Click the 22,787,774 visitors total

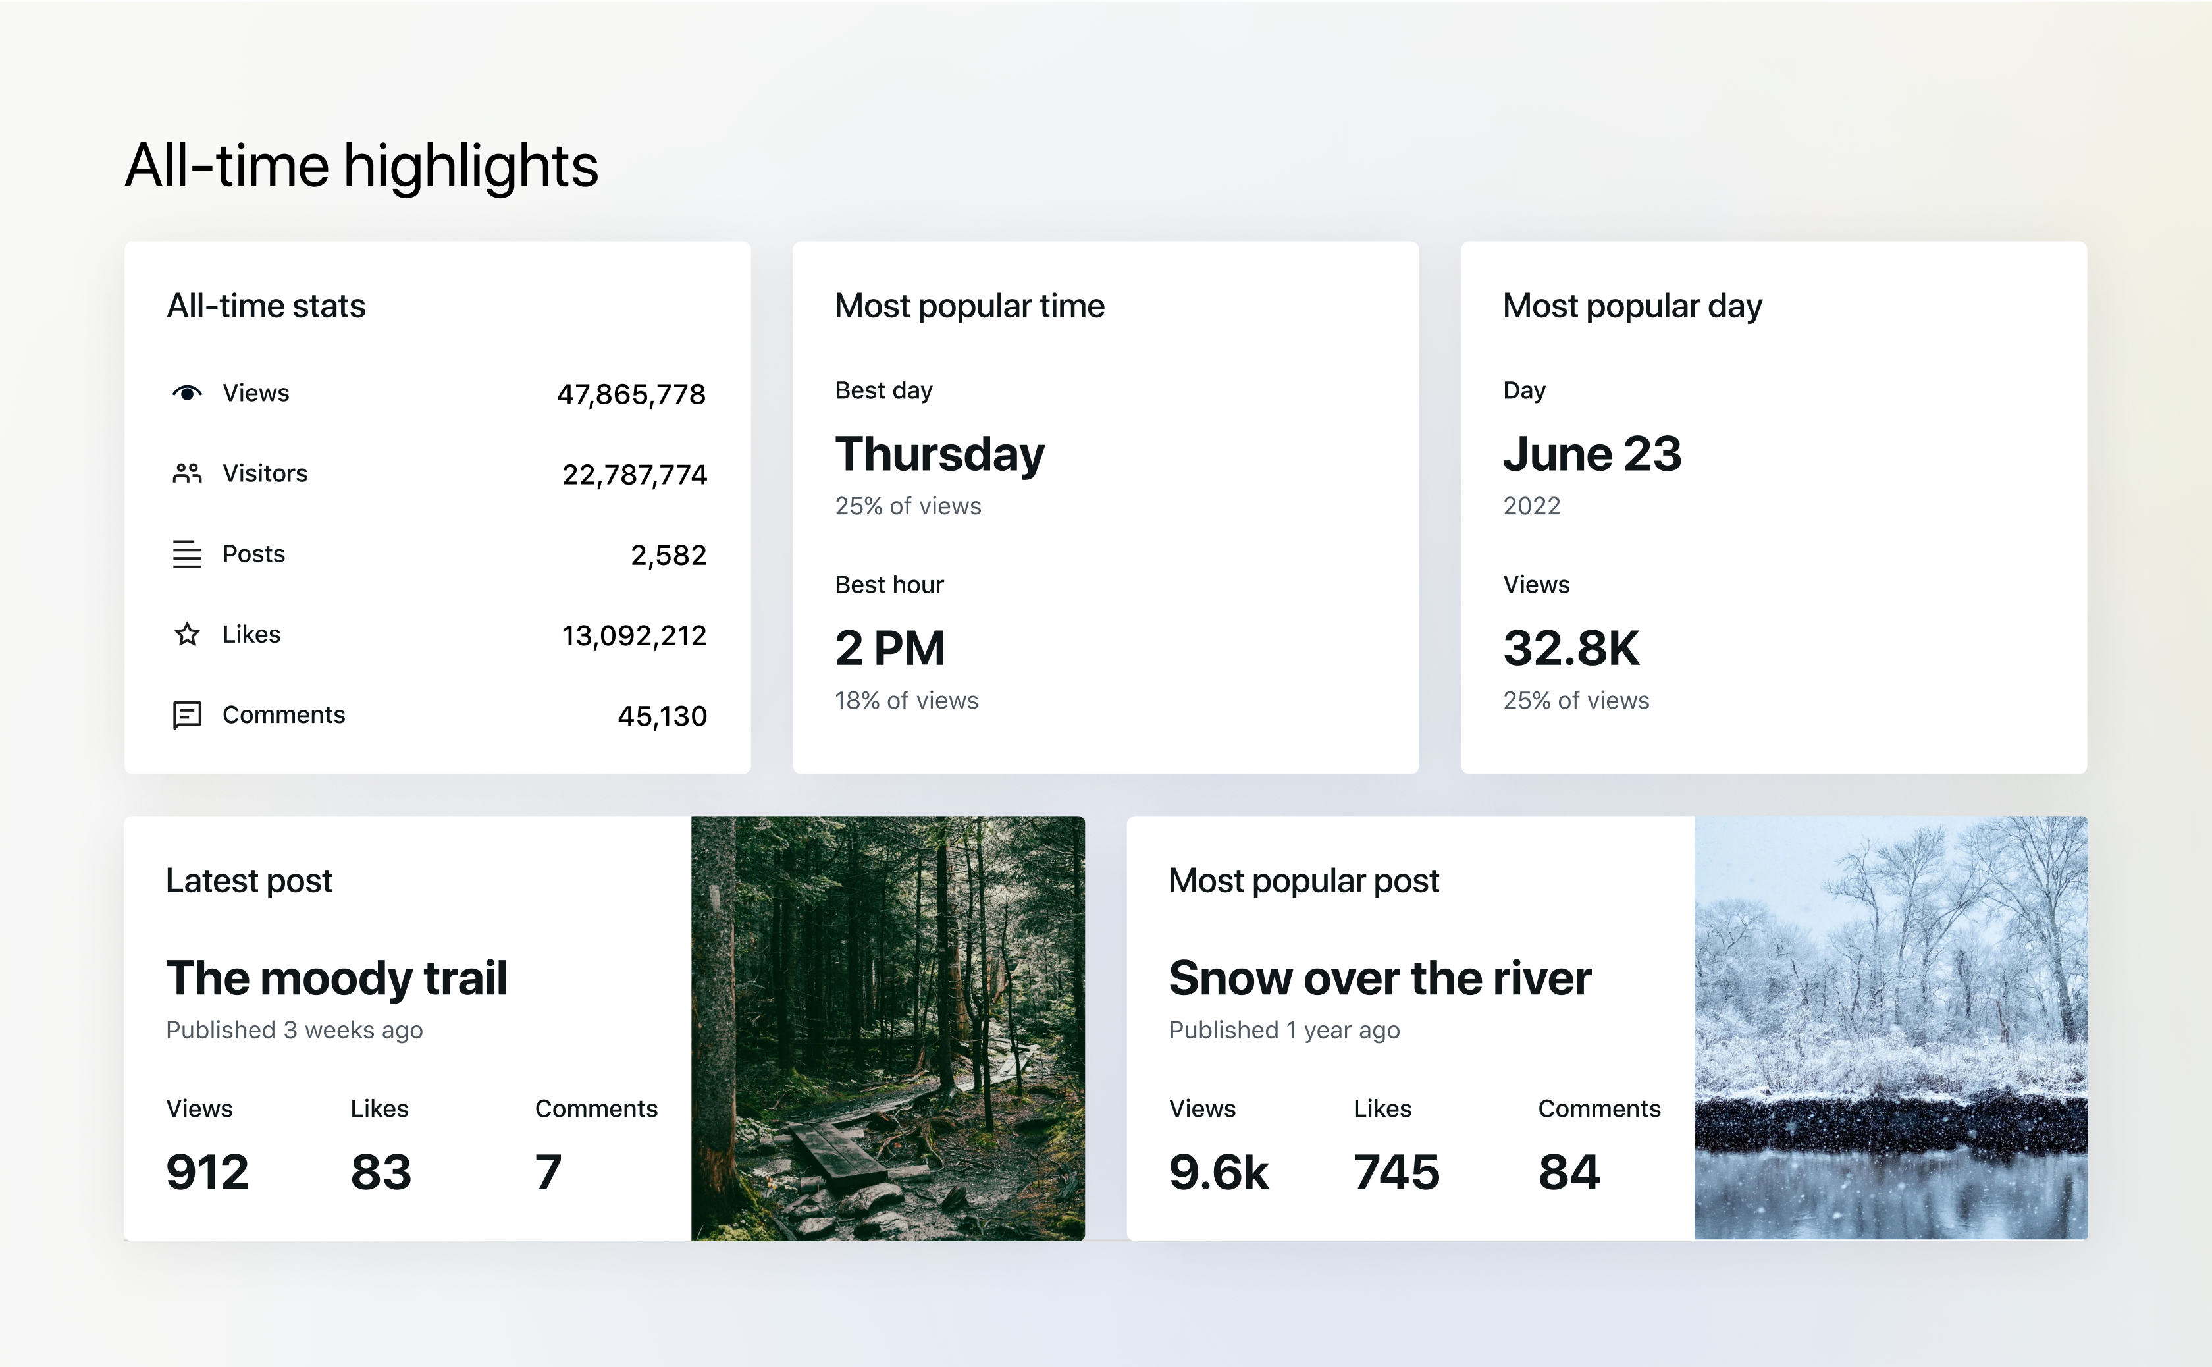[x=634, y=475]
